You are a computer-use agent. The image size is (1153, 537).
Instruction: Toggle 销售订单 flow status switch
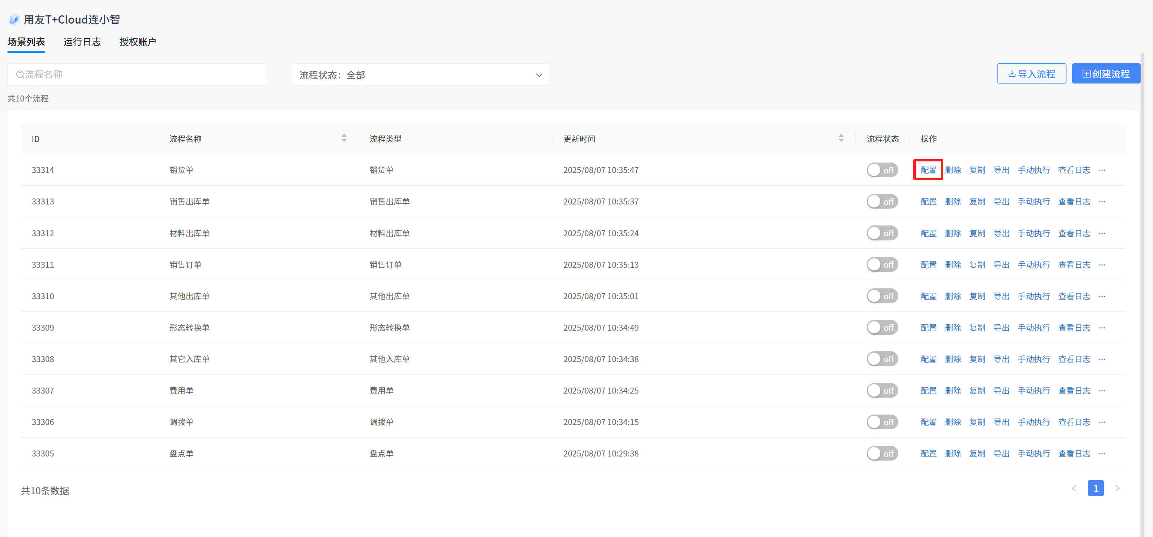tap(882, 264)
